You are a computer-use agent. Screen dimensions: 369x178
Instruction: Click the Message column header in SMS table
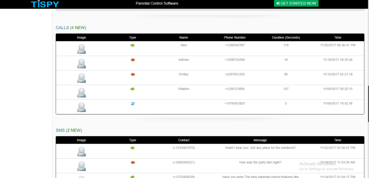[260, 140]
